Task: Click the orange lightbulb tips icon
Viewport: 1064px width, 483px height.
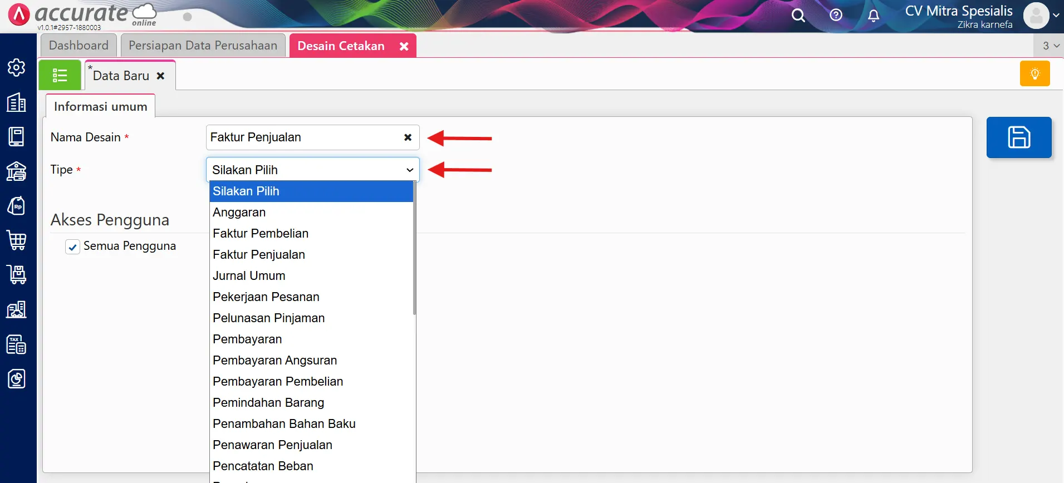Action: pyautogui.click(x=1034, y=74)
